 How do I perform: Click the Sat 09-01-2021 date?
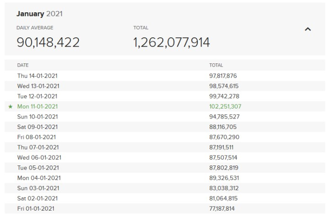pos(37,127)
